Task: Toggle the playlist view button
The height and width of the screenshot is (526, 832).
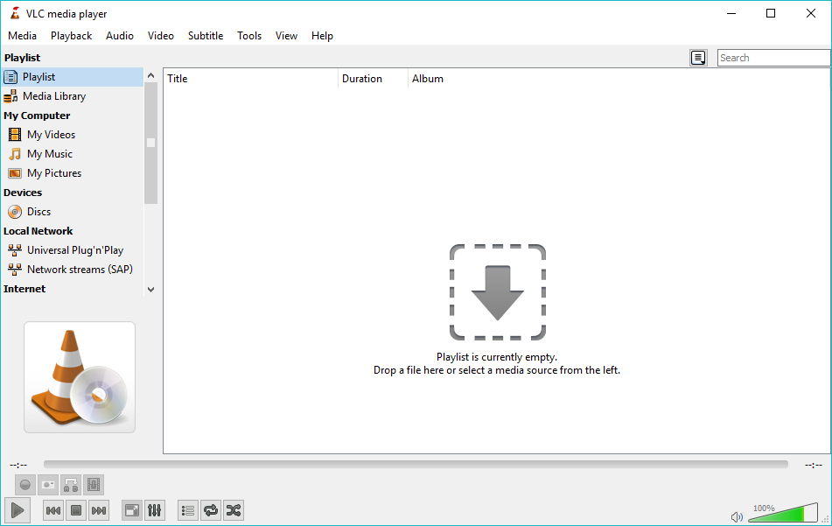Action: 188,510
